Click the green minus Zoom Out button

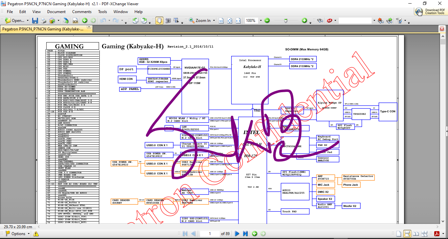pos(267,20)
